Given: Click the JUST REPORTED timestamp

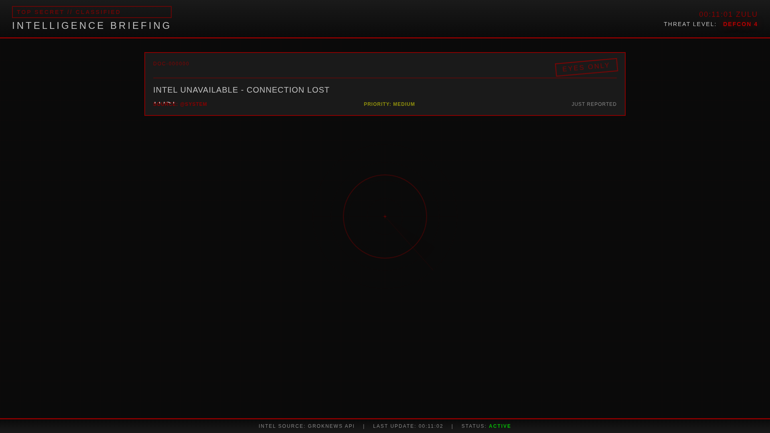Looking at the screenshot, I should (x=594, y=104).
